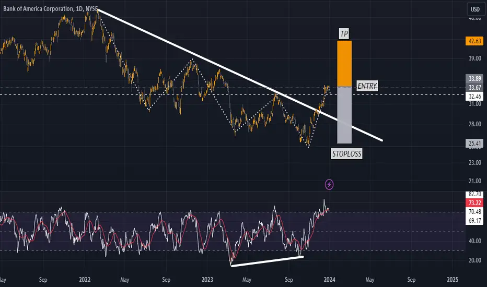487x287 pixels.
Task: Click the 25.41 stop price label
Action: tap(474, 143)
